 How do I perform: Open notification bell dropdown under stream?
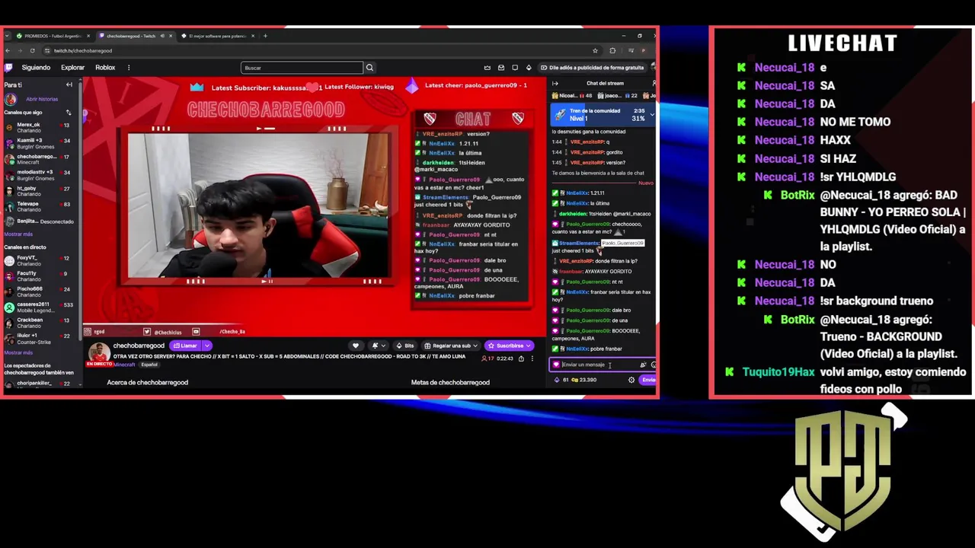pos(377,346)
